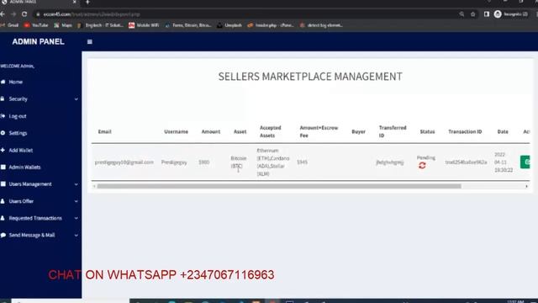Bookmark this page with star icon
Image resolution: width=538 pixels, height=303 pixels.
point(472,14)
